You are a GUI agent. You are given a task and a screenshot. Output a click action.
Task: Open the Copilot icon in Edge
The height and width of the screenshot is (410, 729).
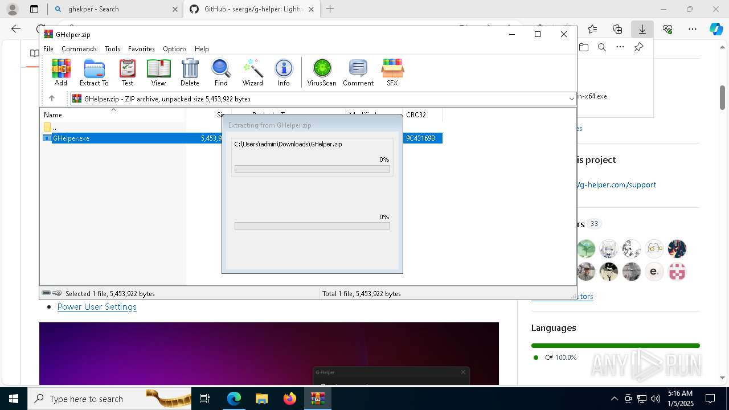[716, 29]
